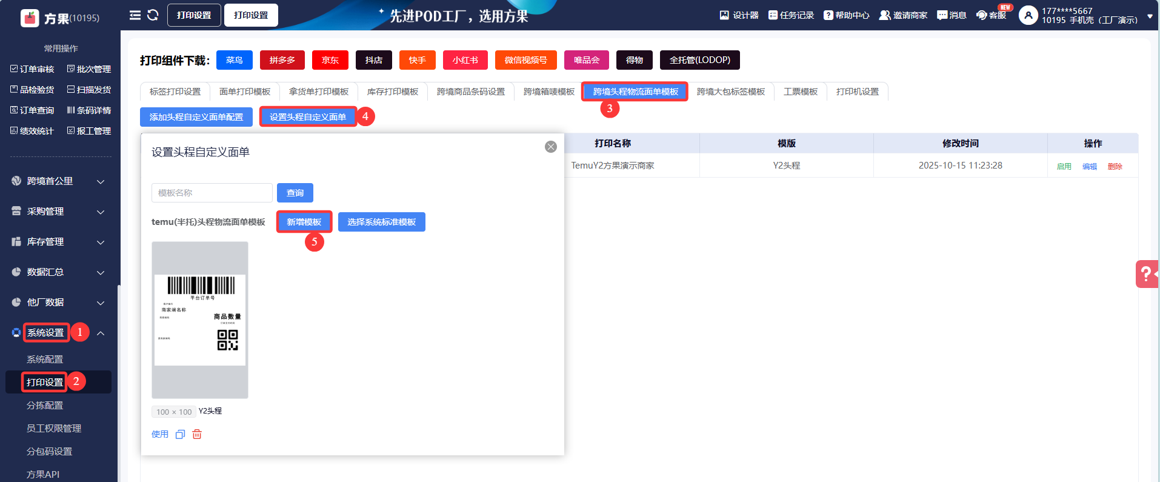
Task: Select 系统配置 in the sidebar submenu
Action: [x=45, y=360]
